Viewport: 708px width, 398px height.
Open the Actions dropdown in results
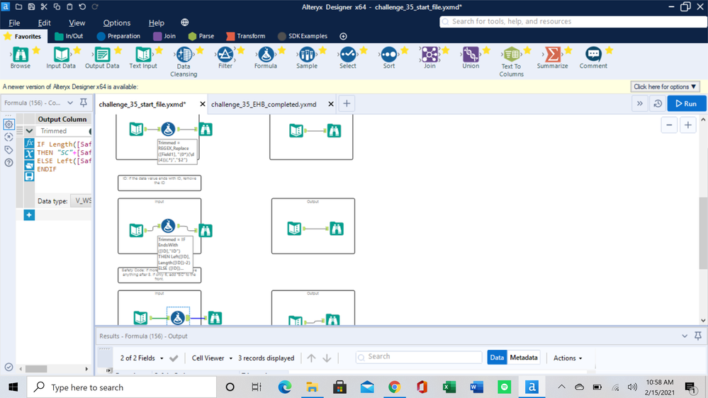[x=568, y=358]
